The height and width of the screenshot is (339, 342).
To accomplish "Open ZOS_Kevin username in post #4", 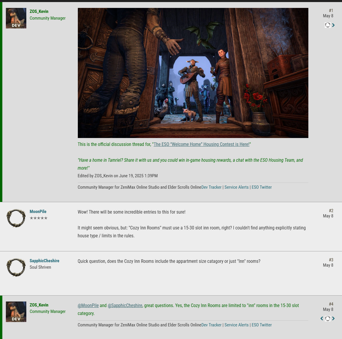I will pos(39,305).
